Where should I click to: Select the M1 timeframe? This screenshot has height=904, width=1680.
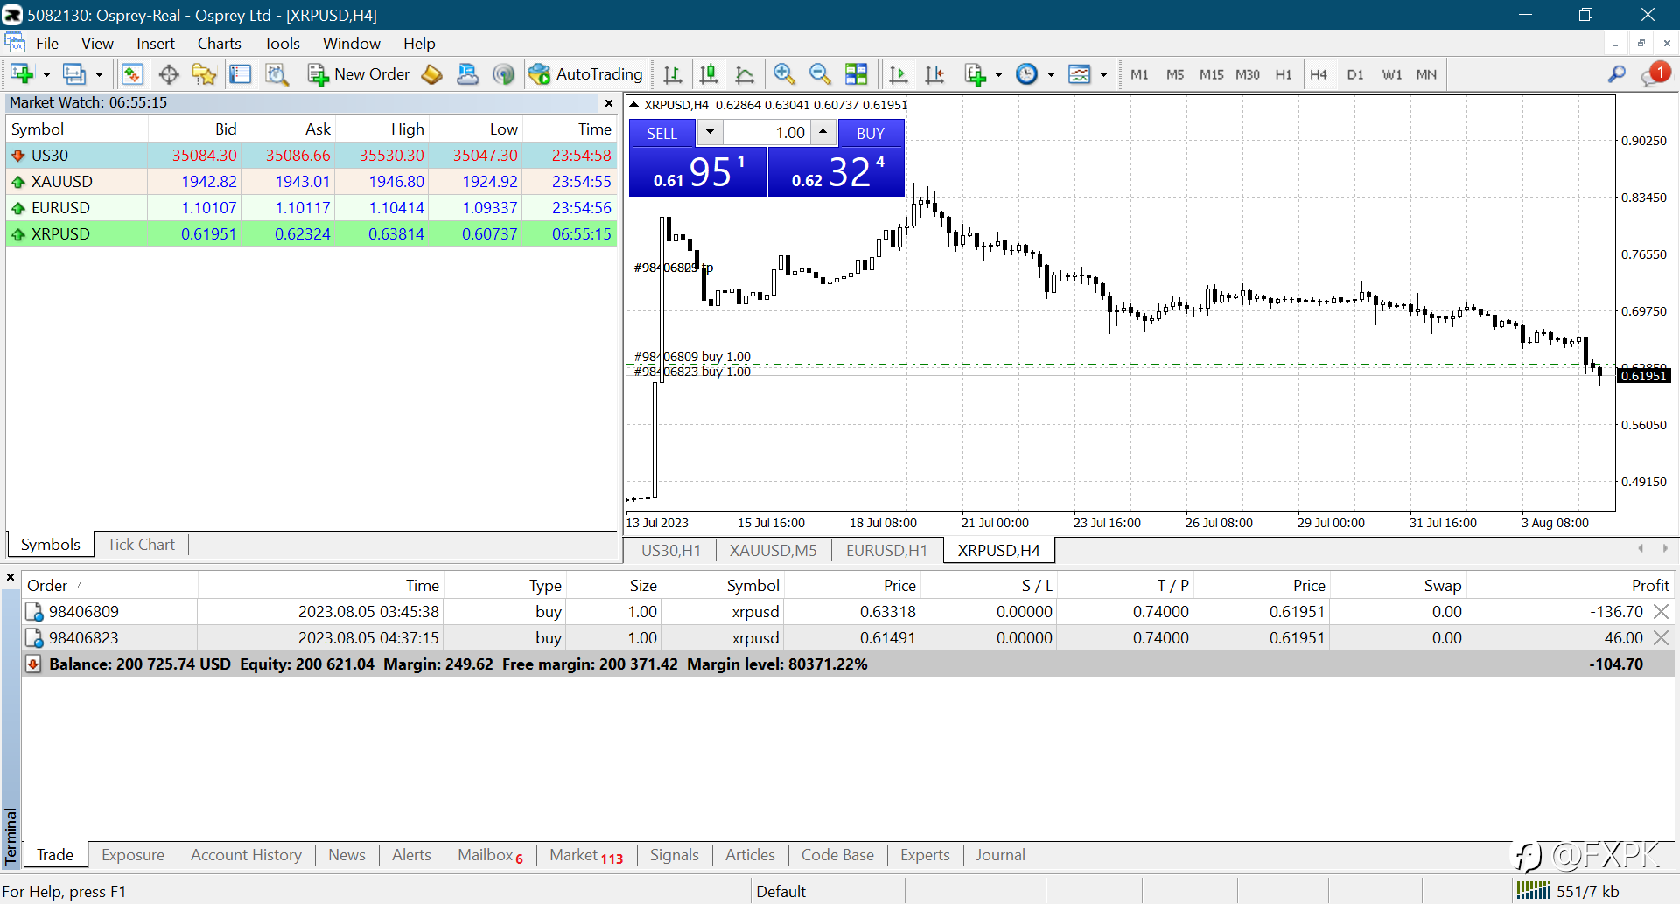click(1139, 74)
